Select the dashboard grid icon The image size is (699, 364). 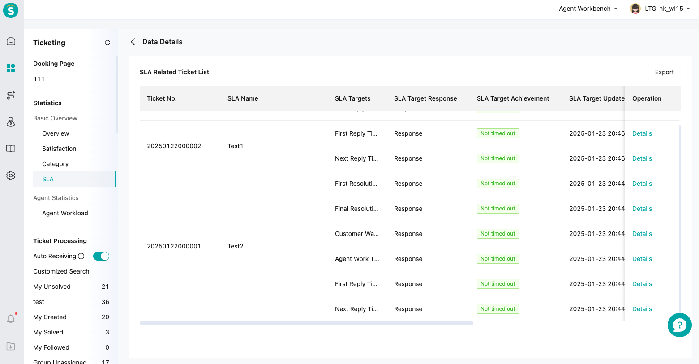(11, 68)
